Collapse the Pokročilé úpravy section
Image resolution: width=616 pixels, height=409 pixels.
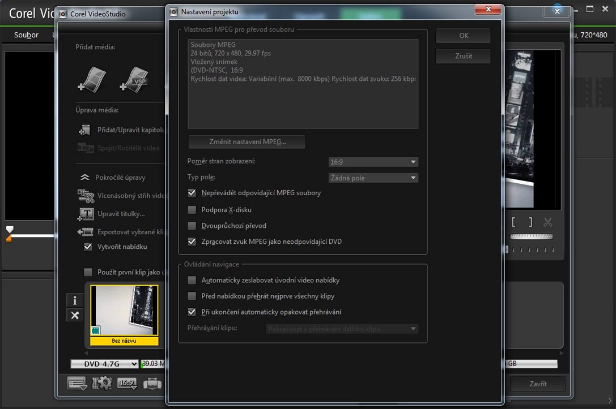point(85,177)
